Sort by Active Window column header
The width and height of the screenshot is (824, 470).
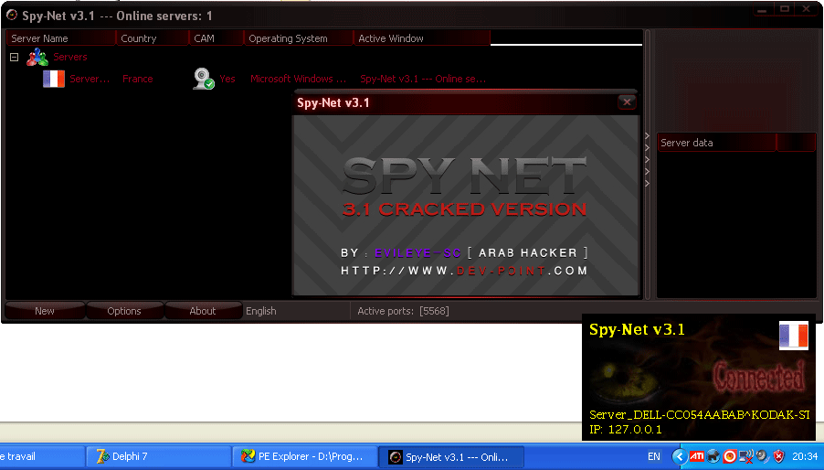(422, 38)
